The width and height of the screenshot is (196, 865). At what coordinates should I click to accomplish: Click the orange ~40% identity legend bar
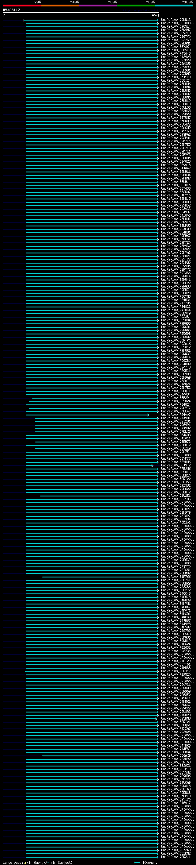point(60,6)
